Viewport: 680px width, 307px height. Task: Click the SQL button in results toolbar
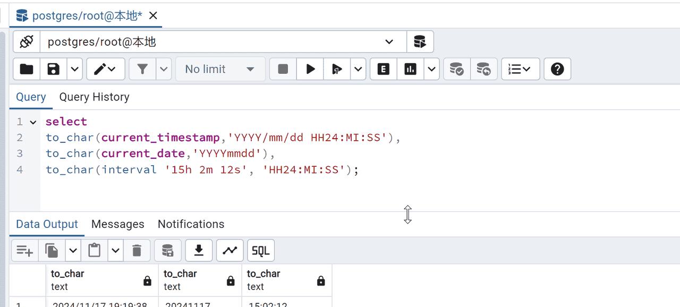261,250
